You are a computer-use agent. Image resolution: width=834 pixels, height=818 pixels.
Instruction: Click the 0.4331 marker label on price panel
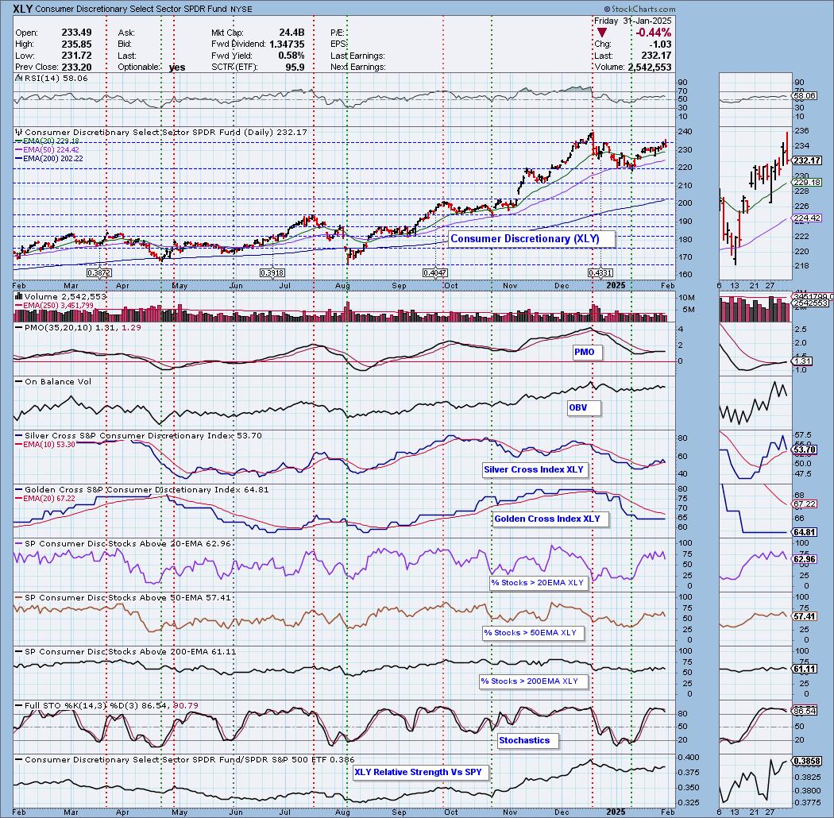[600, 273]
